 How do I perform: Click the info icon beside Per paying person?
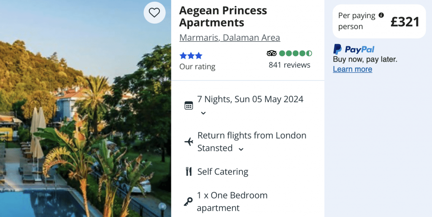click(x=381, y=15)
